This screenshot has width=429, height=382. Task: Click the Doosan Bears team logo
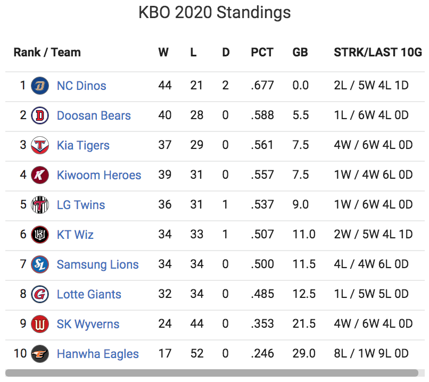[x=40, y=115]
